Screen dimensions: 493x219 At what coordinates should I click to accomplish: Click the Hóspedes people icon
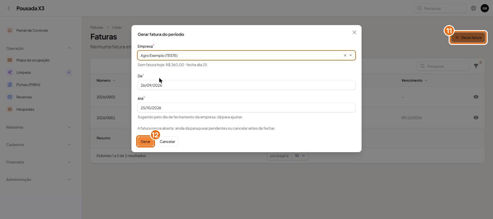point(10,109)
